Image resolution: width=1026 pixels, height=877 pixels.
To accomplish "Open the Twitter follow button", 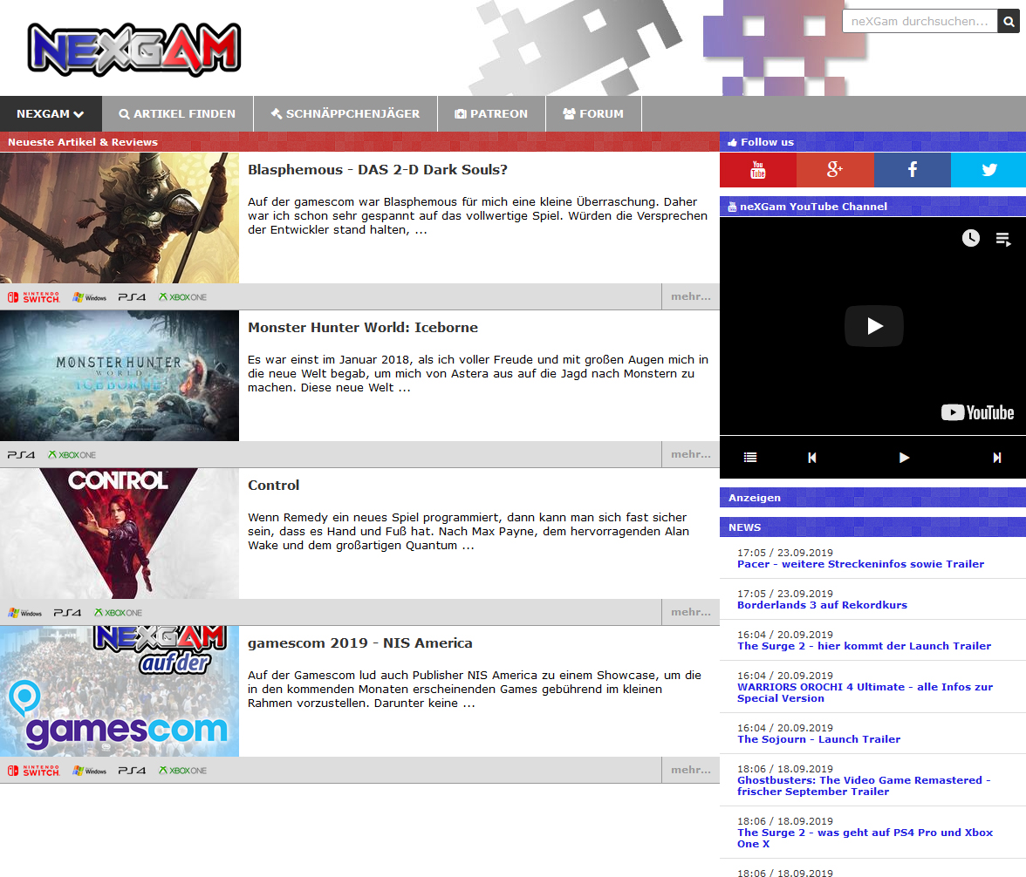I will pyautogui.click(x=988, y=170).
